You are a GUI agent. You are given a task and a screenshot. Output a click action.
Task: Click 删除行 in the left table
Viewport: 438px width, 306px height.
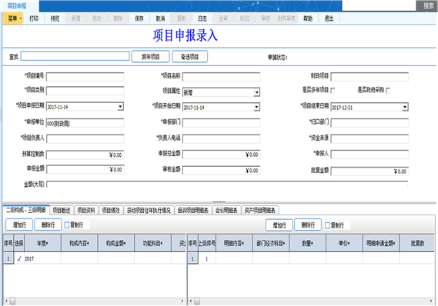point(48,225)
